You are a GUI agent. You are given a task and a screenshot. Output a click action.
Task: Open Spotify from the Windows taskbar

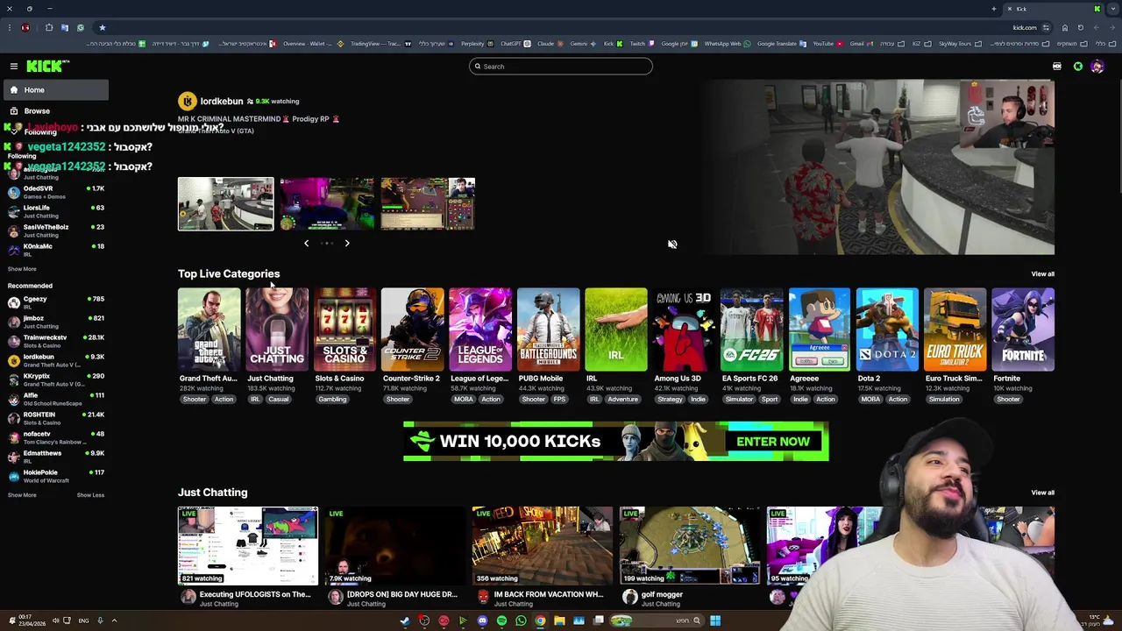[501, 621]
